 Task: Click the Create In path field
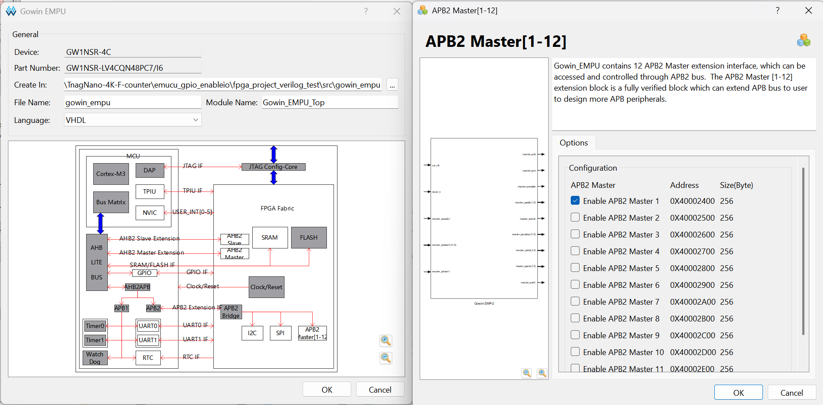coord(223,84)
